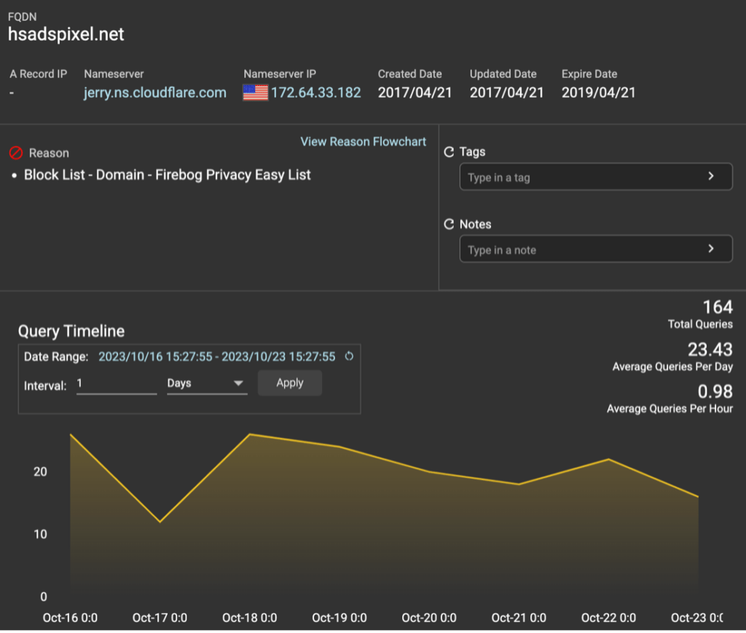Viewport: 746px width, 633px height.
Task: Click the red blocked Reason icon
Action: coord(16,153)
